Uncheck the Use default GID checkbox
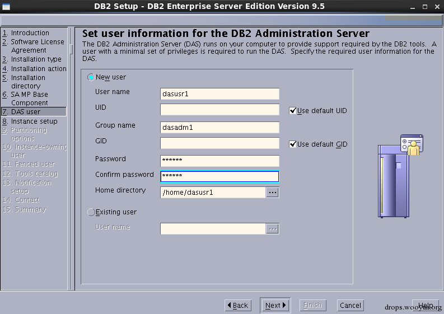Screen dimensions: 444x314 [x=292, y=144]
